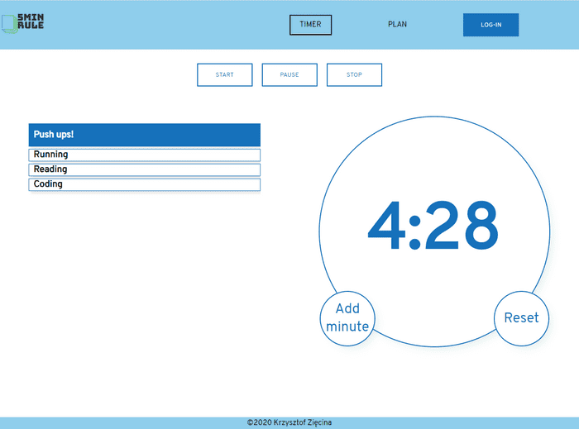The width and height of the screenshot is (579, 429).
Task: Switch to the TIMER tab
Action: click(x=310, y=25)
